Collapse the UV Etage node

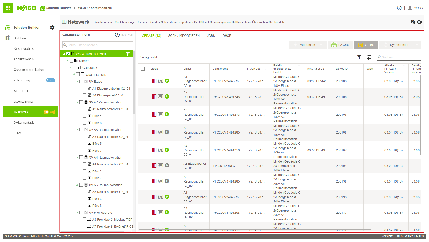coord(77,81)
